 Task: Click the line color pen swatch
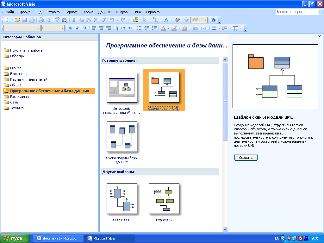pos(174,28)
